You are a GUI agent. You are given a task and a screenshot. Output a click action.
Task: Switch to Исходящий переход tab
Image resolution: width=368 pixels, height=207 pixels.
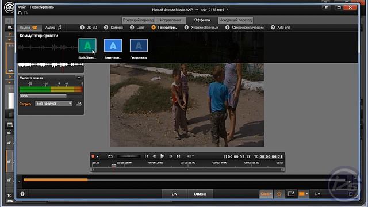point(235,20)
